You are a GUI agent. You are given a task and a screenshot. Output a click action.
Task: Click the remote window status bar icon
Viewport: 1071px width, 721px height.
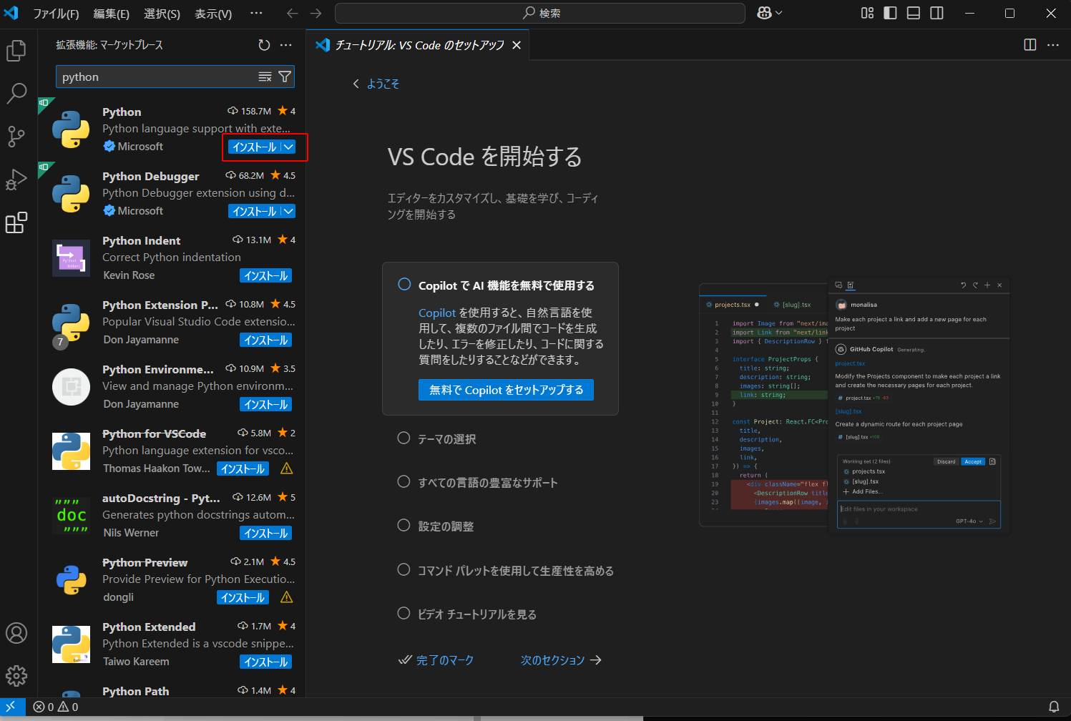(x=11, y=707)
